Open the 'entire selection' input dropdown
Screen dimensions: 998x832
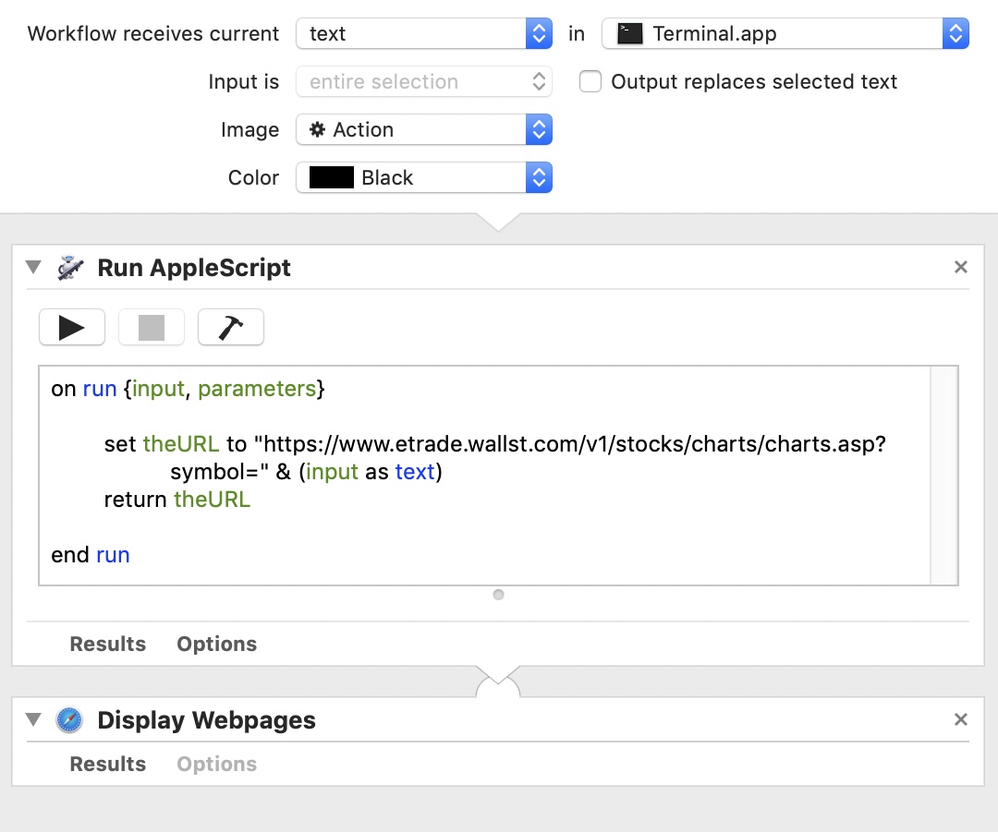[424, 81]
